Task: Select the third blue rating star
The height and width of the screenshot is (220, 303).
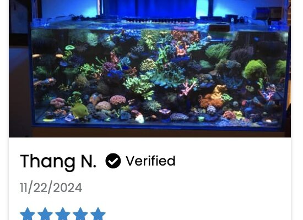Action: [x=63, y=214]
